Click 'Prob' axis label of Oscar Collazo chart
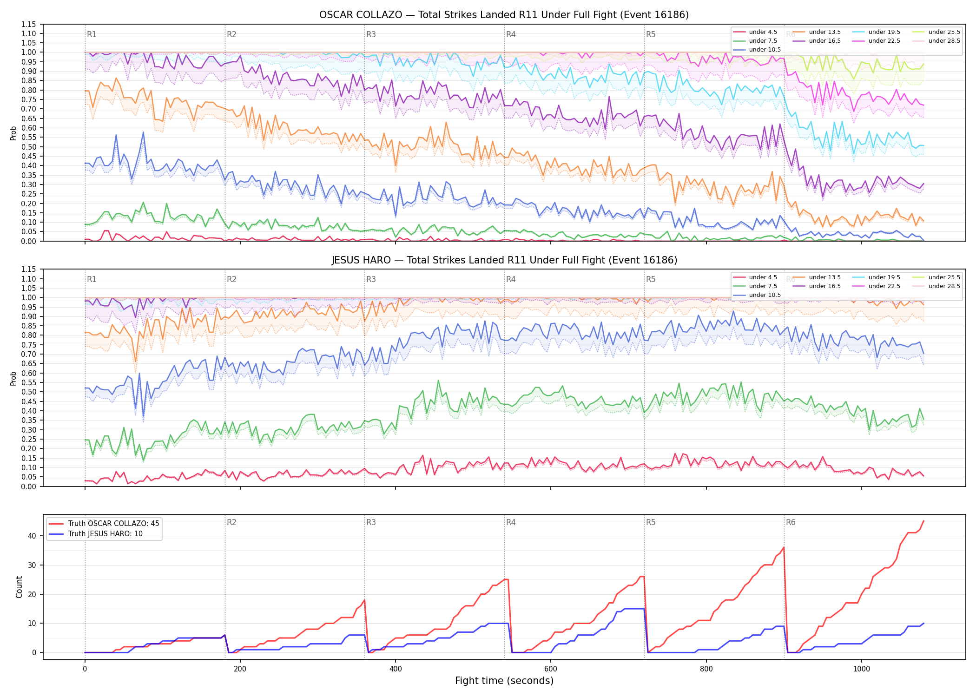The width and height of the screenshot is (976, 697). (13, 133)
